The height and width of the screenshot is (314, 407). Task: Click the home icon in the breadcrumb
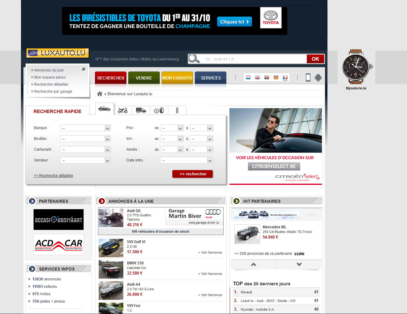pos(100,94)
